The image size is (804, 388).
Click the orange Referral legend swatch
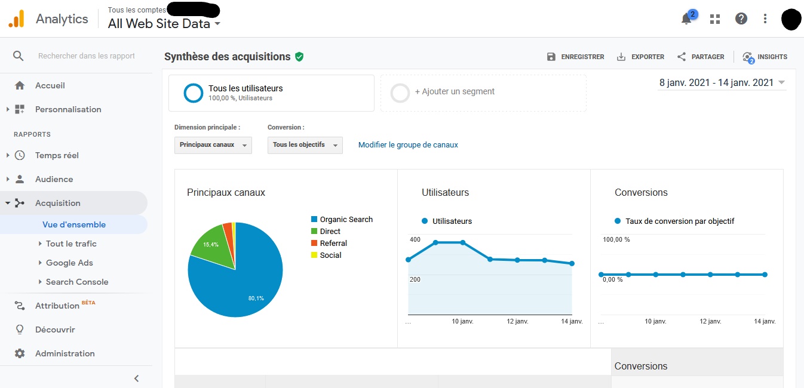click(x=314, y=244)
